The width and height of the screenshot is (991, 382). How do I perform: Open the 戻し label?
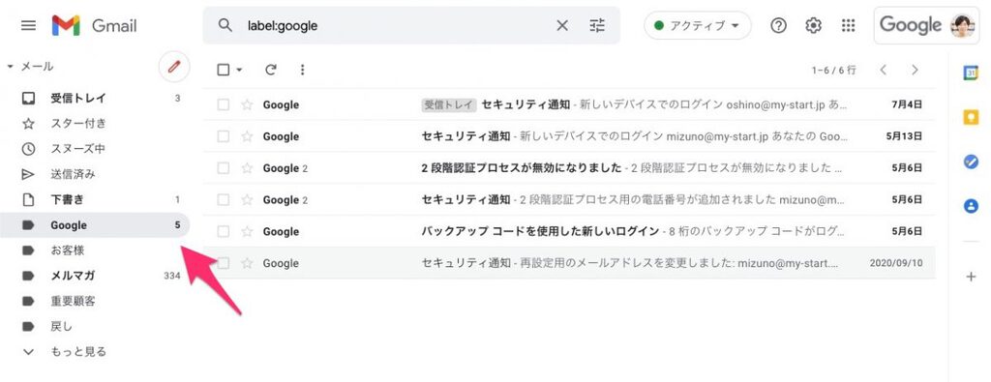point(95,327)
